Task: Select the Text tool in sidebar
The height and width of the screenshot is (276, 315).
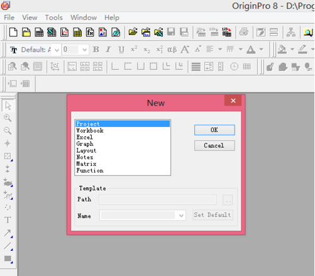Action: 8,220
